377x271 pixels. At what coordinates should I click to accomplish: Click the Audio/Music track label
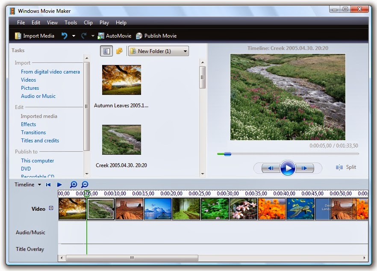pyautogui.click(x=30, y=233)
